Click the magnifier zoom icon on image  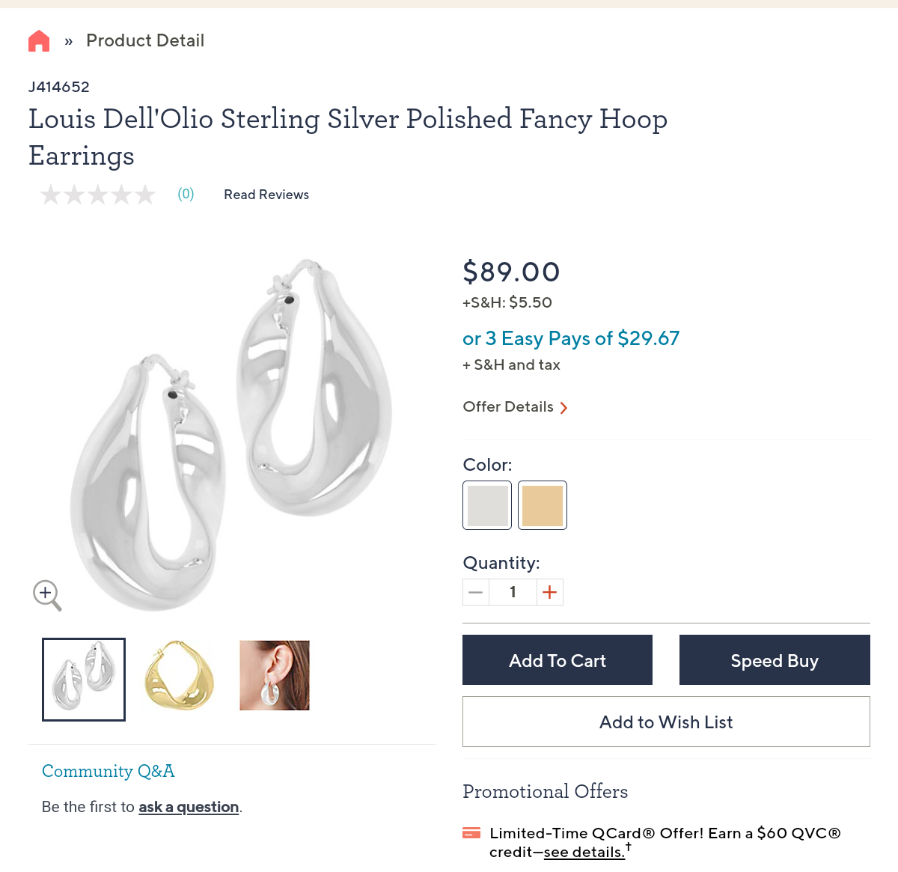pyautogui.click(x=46, y=594)
